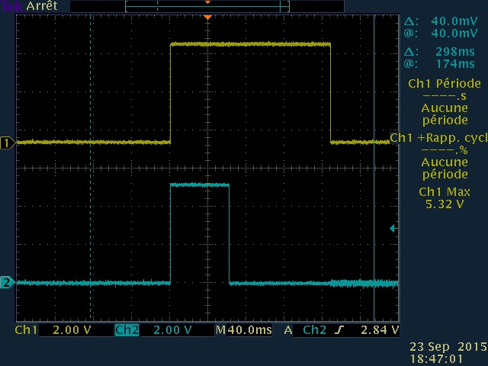Click the M 40.0ms timebase readout

click(244, 330)
